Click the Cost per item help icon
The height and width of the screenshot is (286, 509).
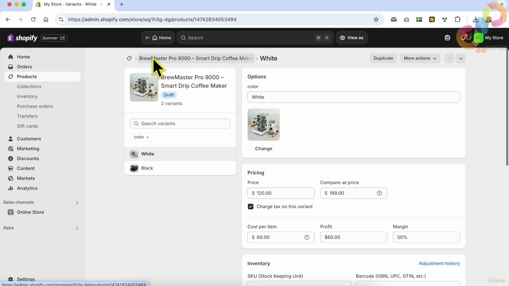(307, 237)
